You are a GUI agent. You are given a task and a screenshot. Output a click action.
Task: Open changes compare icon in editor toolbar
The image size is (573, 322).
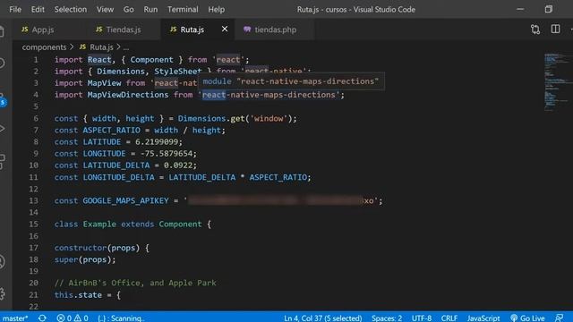point(535,30)
